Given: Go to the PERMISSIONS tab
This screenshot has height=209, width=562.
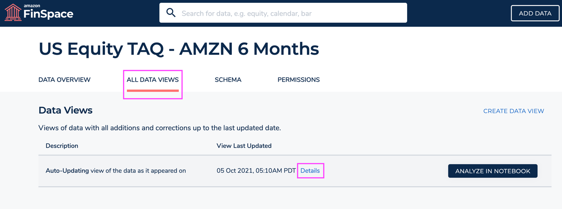Looking at the screenshot, I should tap(299, 80).
